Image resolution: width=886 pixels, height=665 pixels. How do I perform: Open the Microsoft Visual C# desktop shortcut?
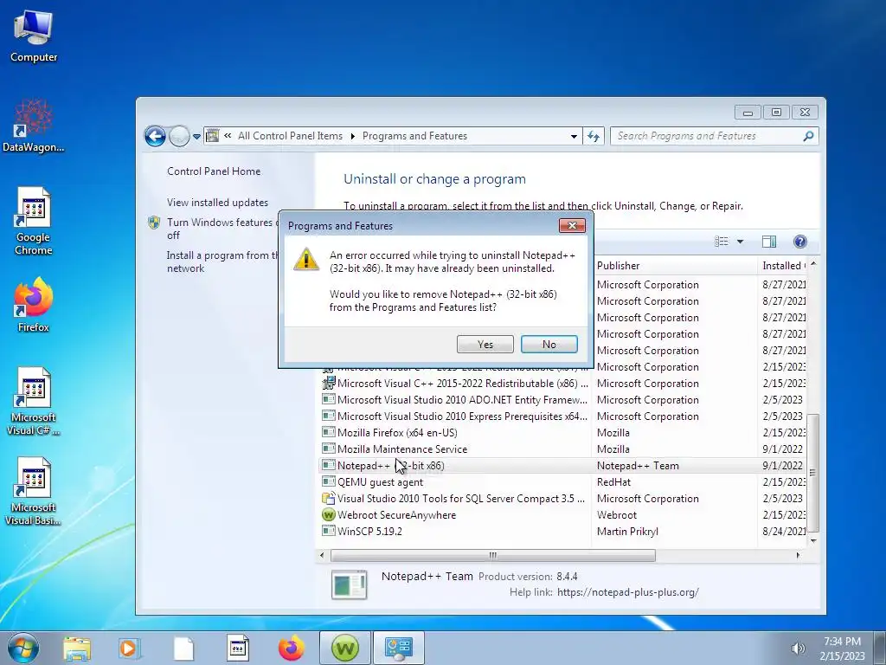tap(34, 402)
